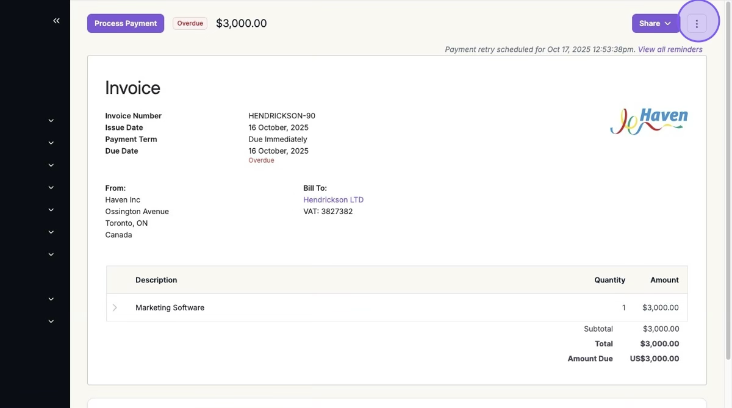Open the Hendrickson LTD customer link
Viewport: 732px width, 408px height.
click(333, 200)
